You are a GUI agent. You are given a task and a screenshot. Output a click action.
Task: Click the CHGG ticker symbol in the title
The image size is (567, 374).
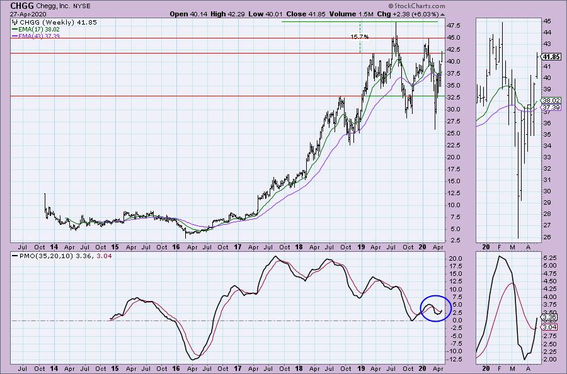[x=22, y=6]
